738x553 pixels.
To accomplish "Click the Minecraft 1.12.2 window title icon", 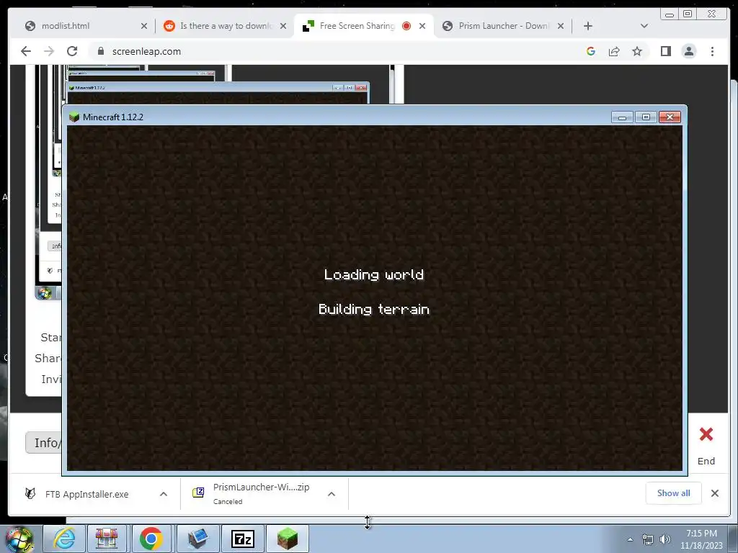I will [x=74, y=117].
